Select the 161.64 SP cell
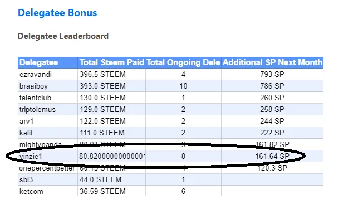The width and height of the screenshot is (363, 204). click(272, 156)
